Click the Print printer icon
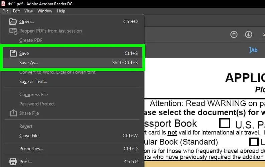Image resolution: width=265 pixels, height=167 pixels. coord(13,162)
